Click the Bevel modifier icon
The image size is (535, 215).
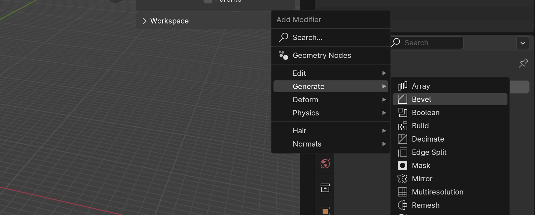pos(402,99)
